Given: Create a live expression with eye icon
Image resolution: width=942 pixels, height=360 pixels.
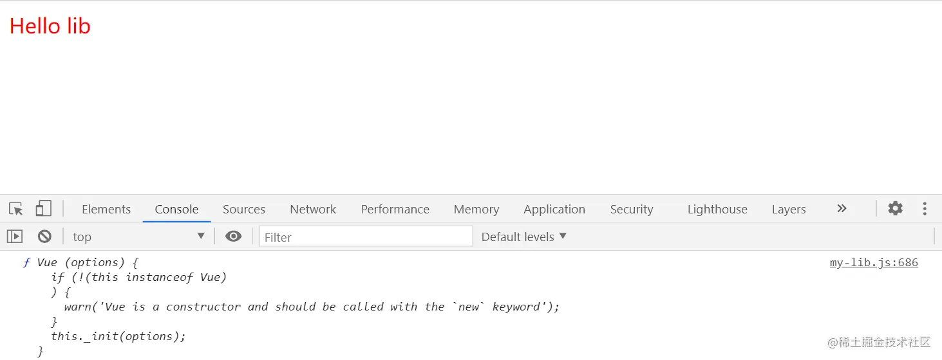Looking at the screenshot, I should click(233, 237).
